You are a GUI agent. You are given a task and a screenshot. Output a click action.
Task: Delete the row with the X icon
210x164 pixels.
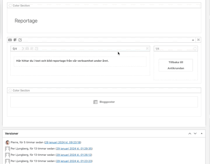tap(198, 40)
